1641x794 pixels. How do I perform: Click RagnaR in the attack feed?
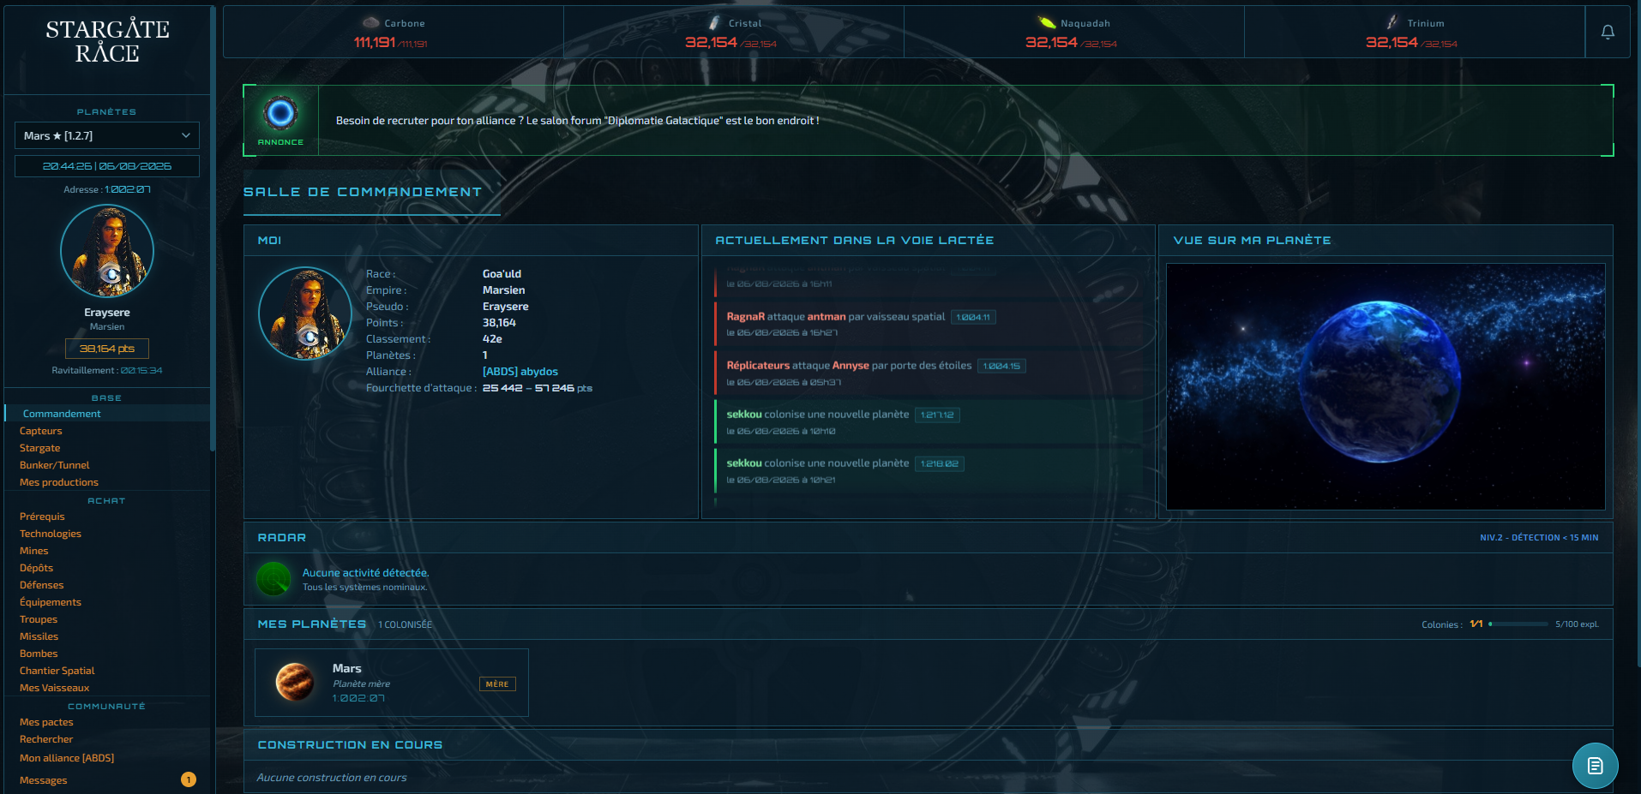point(746,317)
